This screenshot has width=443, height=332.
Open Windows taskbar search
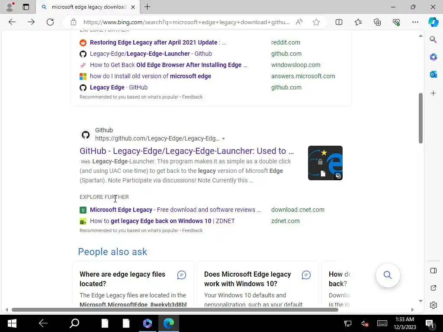[74, 323]
